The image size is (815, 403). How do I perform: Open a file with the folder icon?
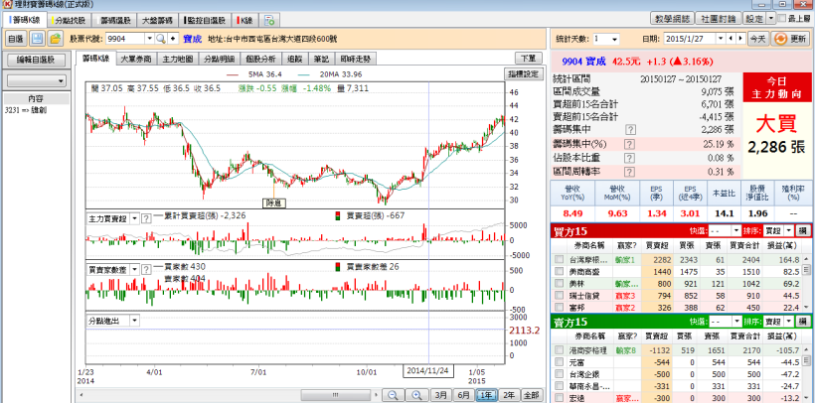(x=55, y=39)
